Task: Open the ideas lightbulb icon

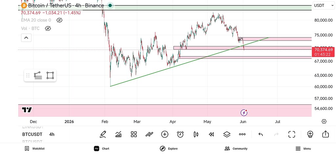Action: 310,134
